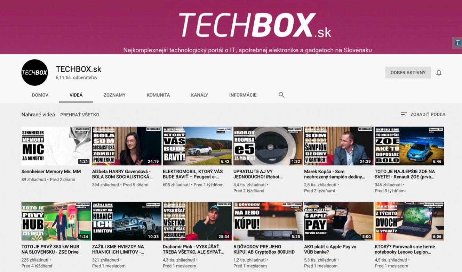The height and width of the screenshot is (272, 462).
Task: Click the TECHBOX.sk banner logo
Action: (x=255, y=25)
